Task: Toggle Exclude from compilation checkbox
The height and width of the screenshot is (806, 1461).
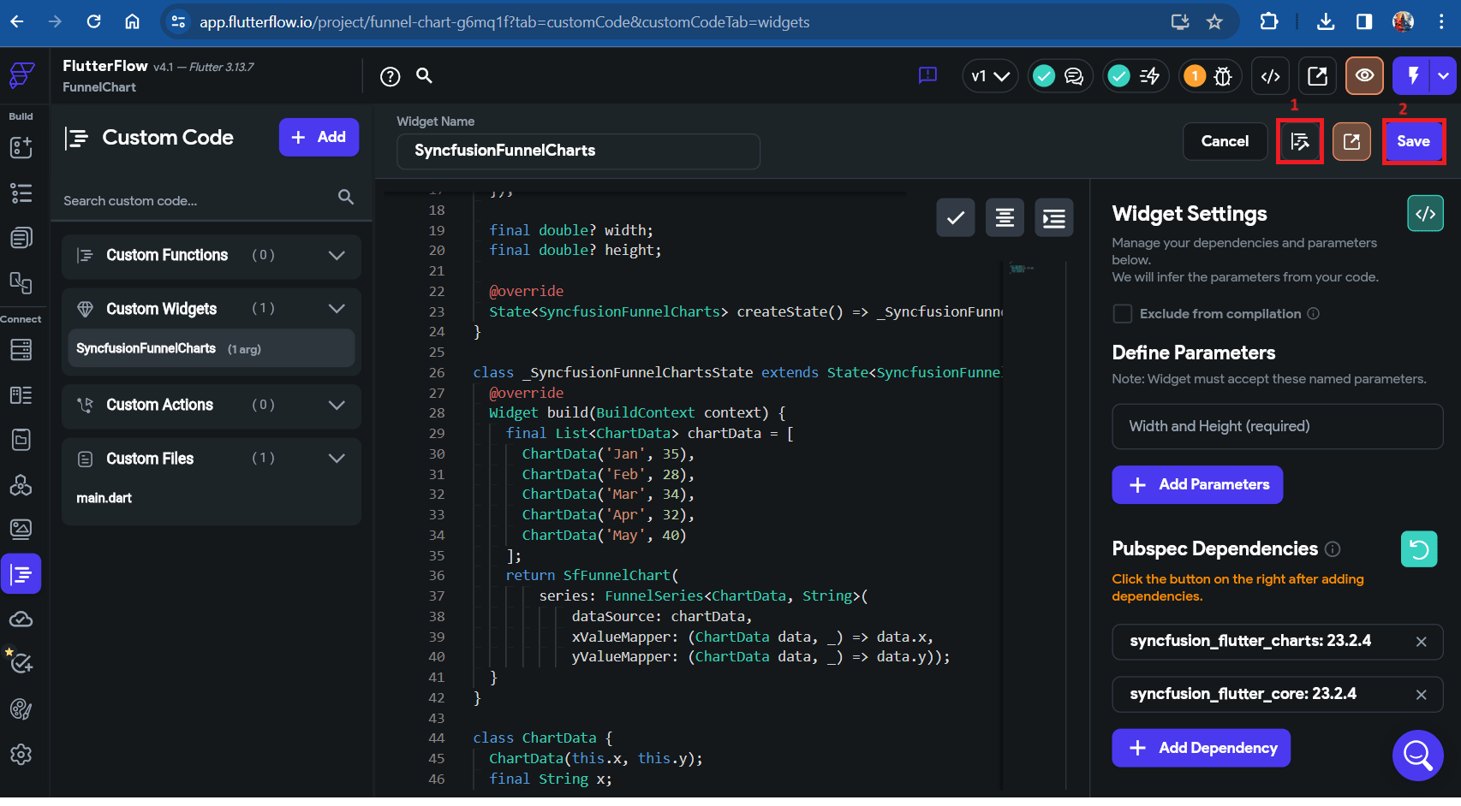Action: [x=1122, y=314]
